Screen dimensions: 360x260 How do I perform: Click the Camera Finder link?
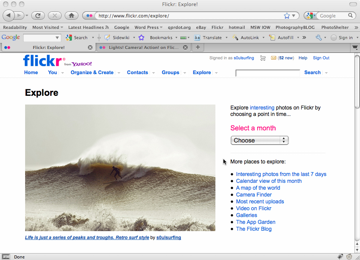254,195
